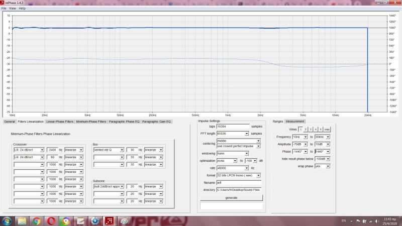The image size is (402, 226).
Task: Open the File menu
Action: click(x=4, y=9)
